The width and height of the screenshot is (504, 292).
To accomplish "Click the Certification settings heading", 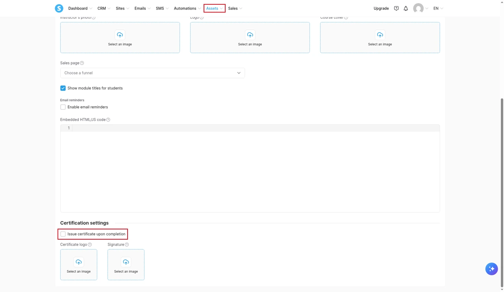I will (x=84, y=223).
